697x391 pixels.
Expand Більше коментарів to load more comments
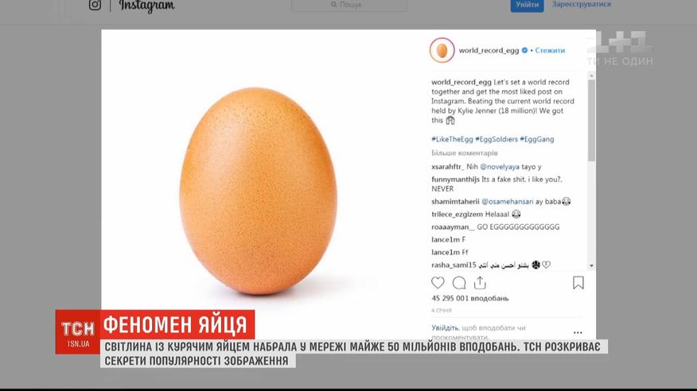click(x=465, y=153)
